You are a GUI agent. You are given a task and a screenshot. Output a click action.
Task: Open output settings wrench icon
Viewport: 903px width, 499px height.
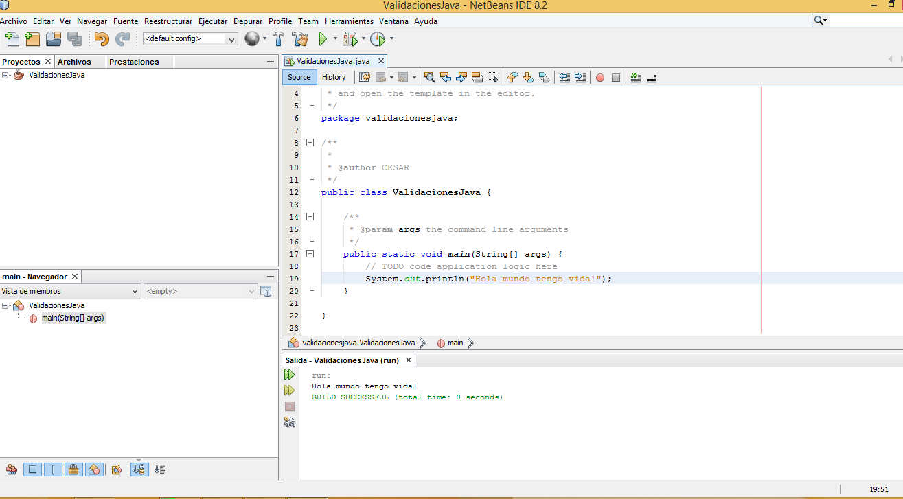[x=289, y=422]
